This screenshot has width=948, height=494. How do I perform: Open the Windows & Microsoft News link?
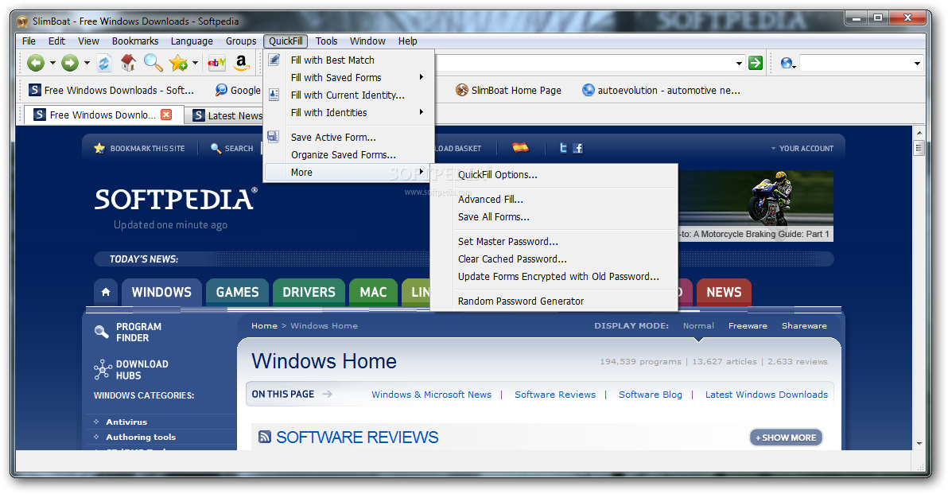(431, 395)
